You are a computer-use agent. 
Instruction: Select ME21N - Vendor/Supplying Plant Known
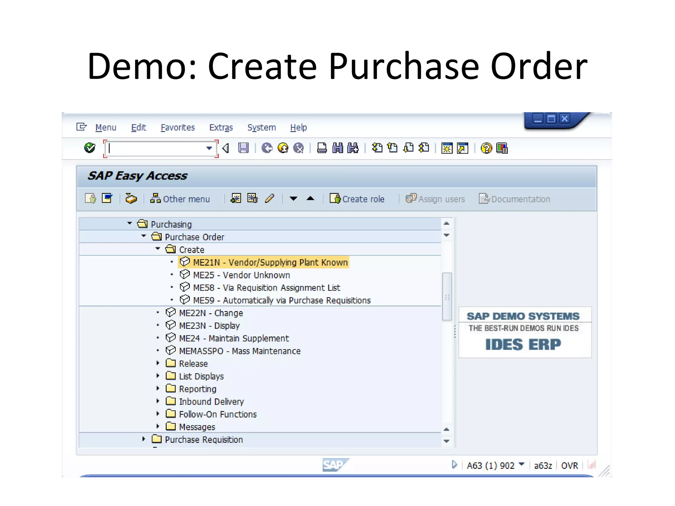point(264,262)
